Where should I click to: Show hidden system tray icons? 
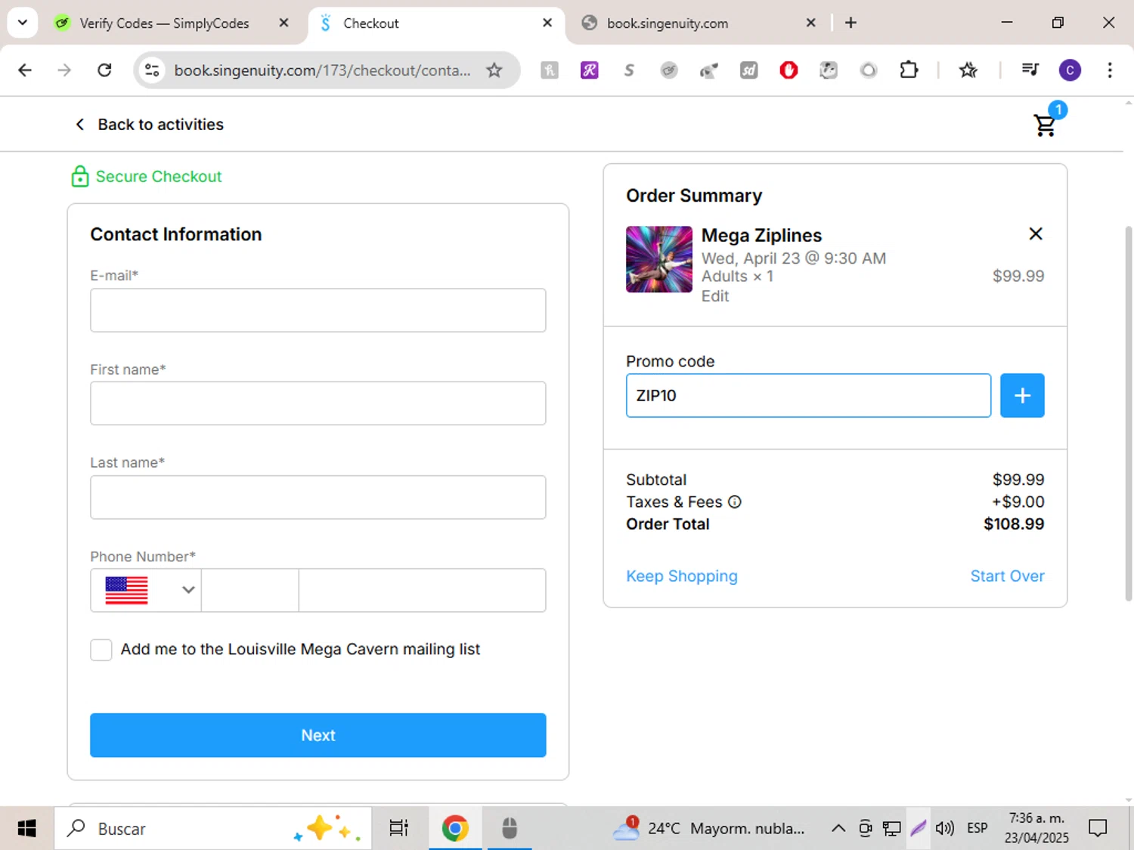pos(838,829)
